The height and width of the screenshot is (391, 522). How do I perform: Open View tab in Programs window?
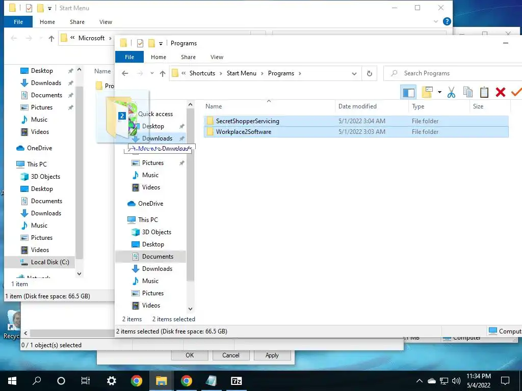[217, 57]
